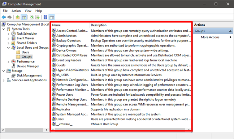The width and height of the screenshot is (234, 139).
Task: Click the Local Users and Groups icon
Action: tap(13, 48)
